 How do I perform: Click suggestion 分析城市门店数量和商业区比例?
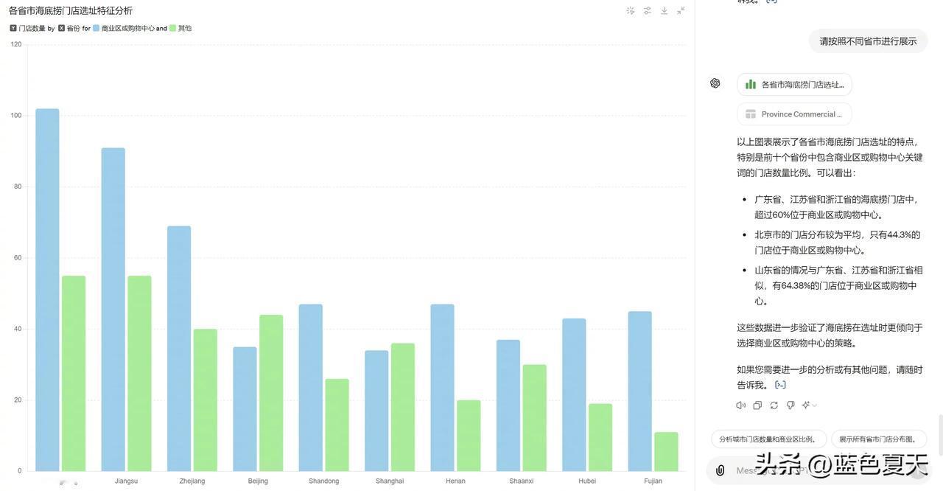point(768,439)
